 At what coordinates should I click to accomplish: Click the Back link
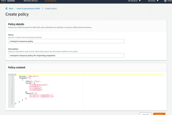(x=11, y=9)
